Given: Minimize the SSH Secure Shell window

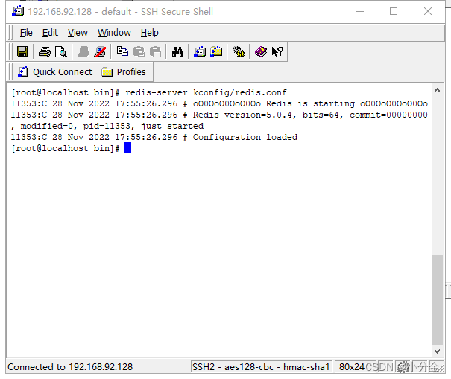Looking at the screenshot, I should [360, 11].
